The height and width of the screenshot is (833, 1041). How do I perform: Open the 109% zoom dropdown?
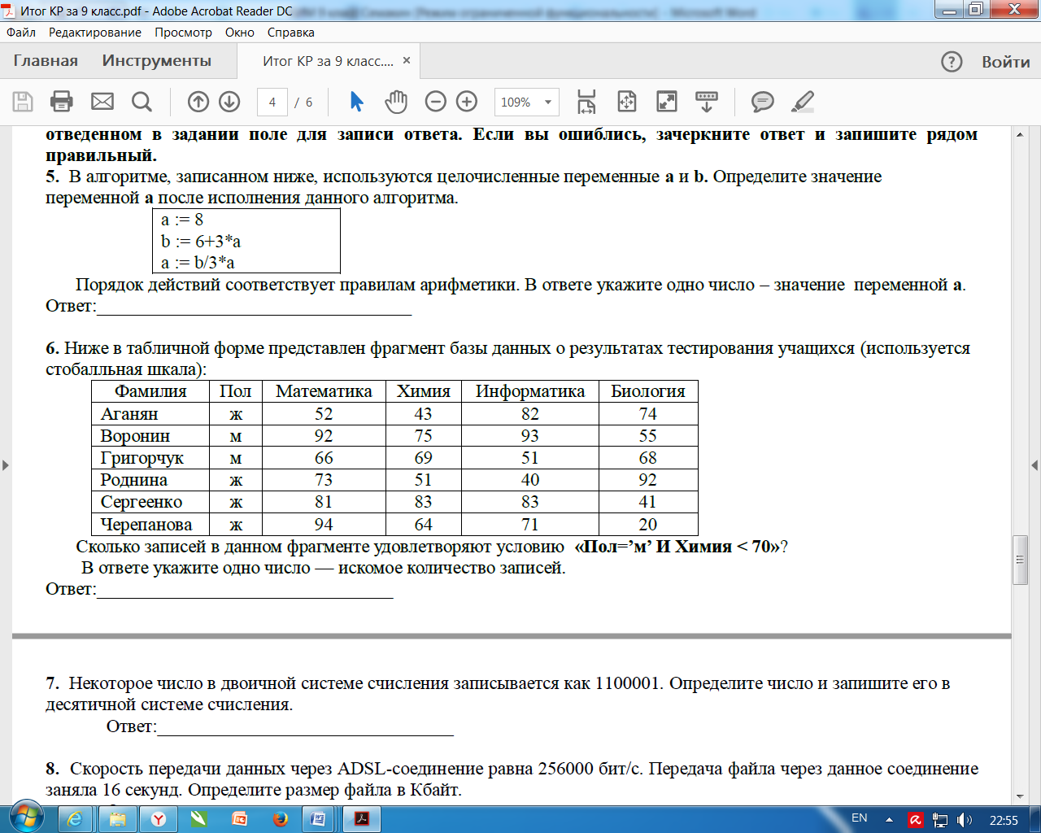pos(527,102)
